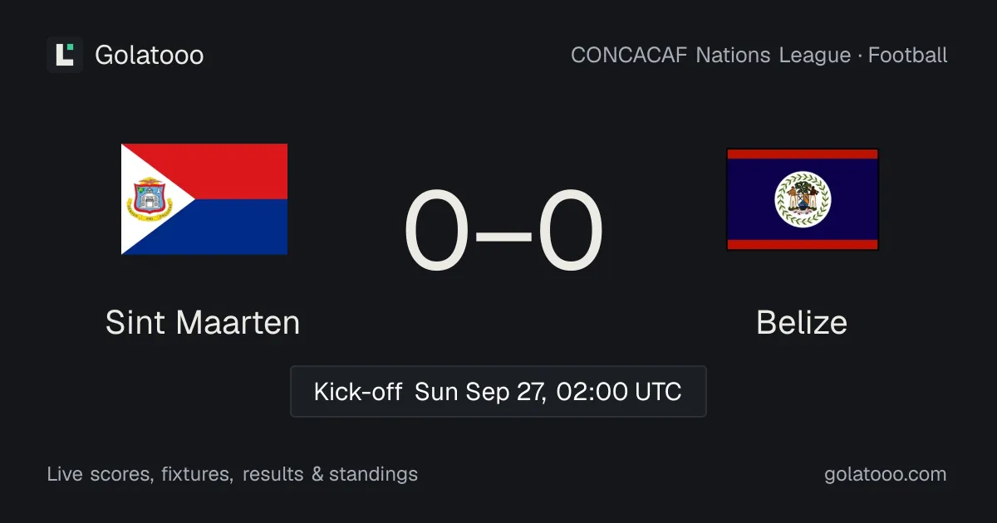This screenshot has width=997, height=523.
Task: Click the dash between the scores
Action: 503,234
